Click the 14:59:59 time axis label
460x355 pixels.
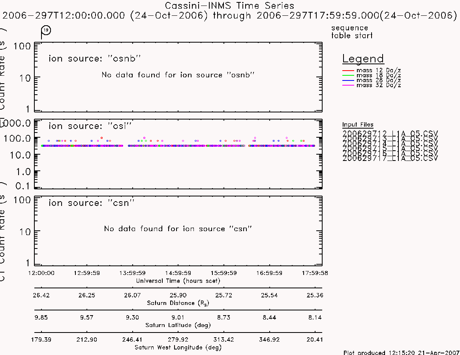pos(178,273)
